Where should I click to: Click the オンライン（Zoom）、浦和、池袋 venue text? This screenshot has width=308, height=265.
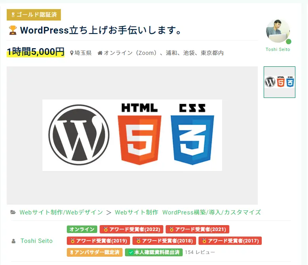pyautogui.click(x=164, y=53)
